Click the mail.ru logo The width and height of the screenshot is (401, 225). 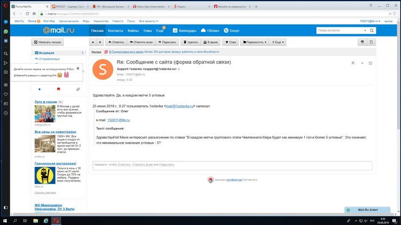point(58,30)
